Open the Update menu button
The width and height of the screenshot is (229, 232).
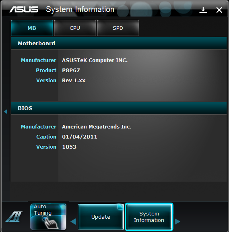(101, 217)
